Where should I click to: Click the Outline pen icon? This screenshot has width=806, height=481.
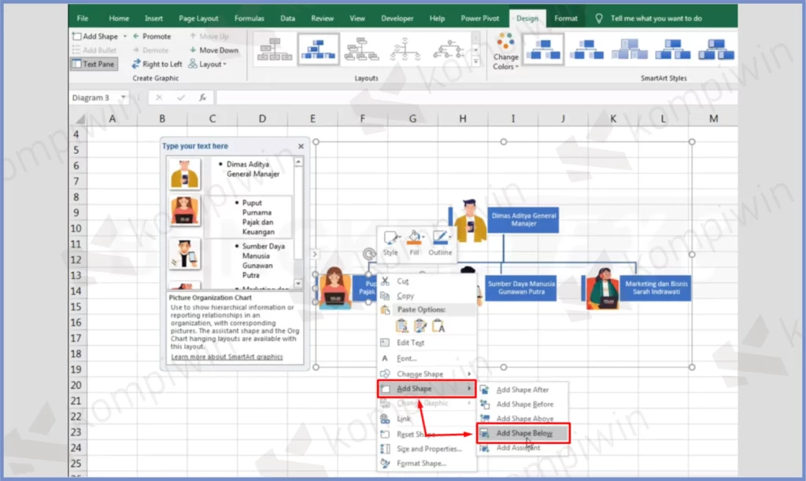pyautogui.click(x=440, y=238)
